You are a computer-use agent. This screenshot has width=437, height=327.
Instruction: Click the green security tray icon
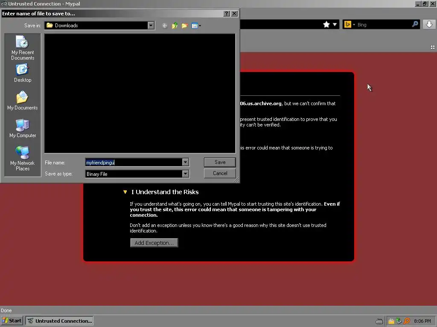[399, 321]
